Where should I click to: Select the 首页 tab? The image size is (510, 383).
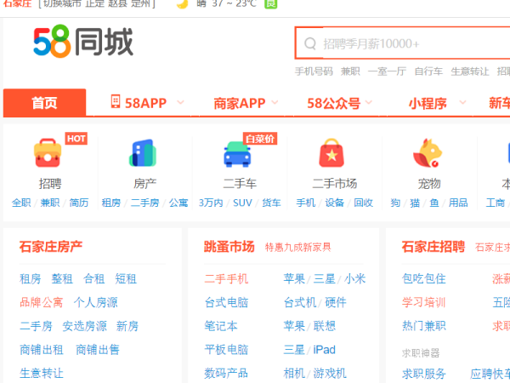(x=44, y=103)
